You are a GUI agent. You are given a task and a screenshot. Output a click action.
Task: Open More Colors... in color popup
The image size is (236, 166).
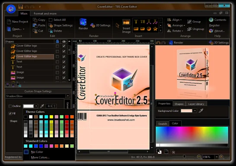(x=40, y=157)
